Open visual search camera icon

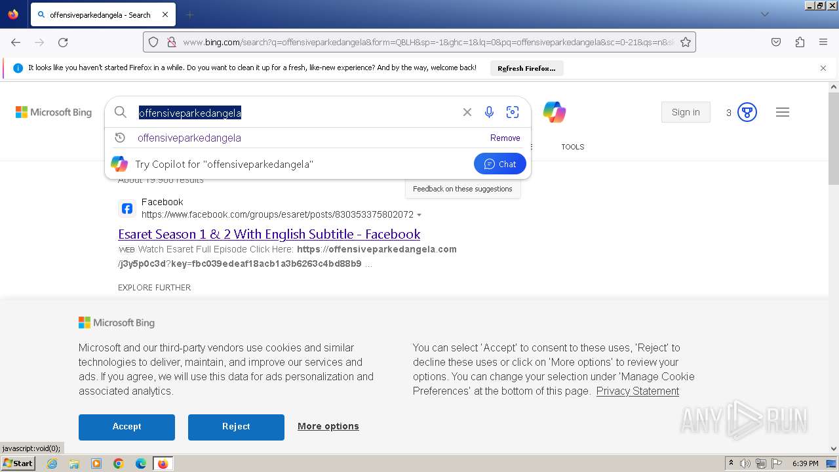click(513, 112)
